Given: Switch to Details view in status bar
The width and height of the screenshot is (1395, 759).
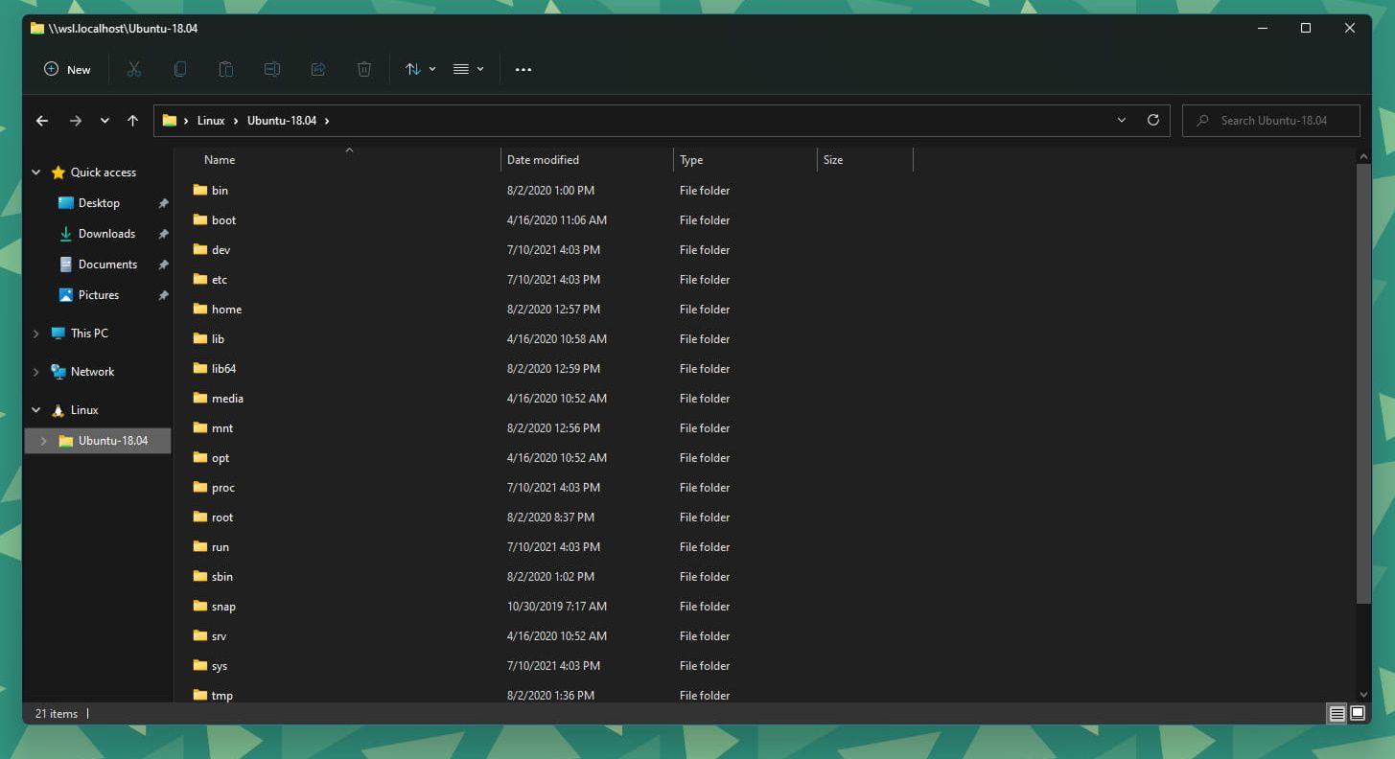Looking at the screenshot, I should point(1337,713).
